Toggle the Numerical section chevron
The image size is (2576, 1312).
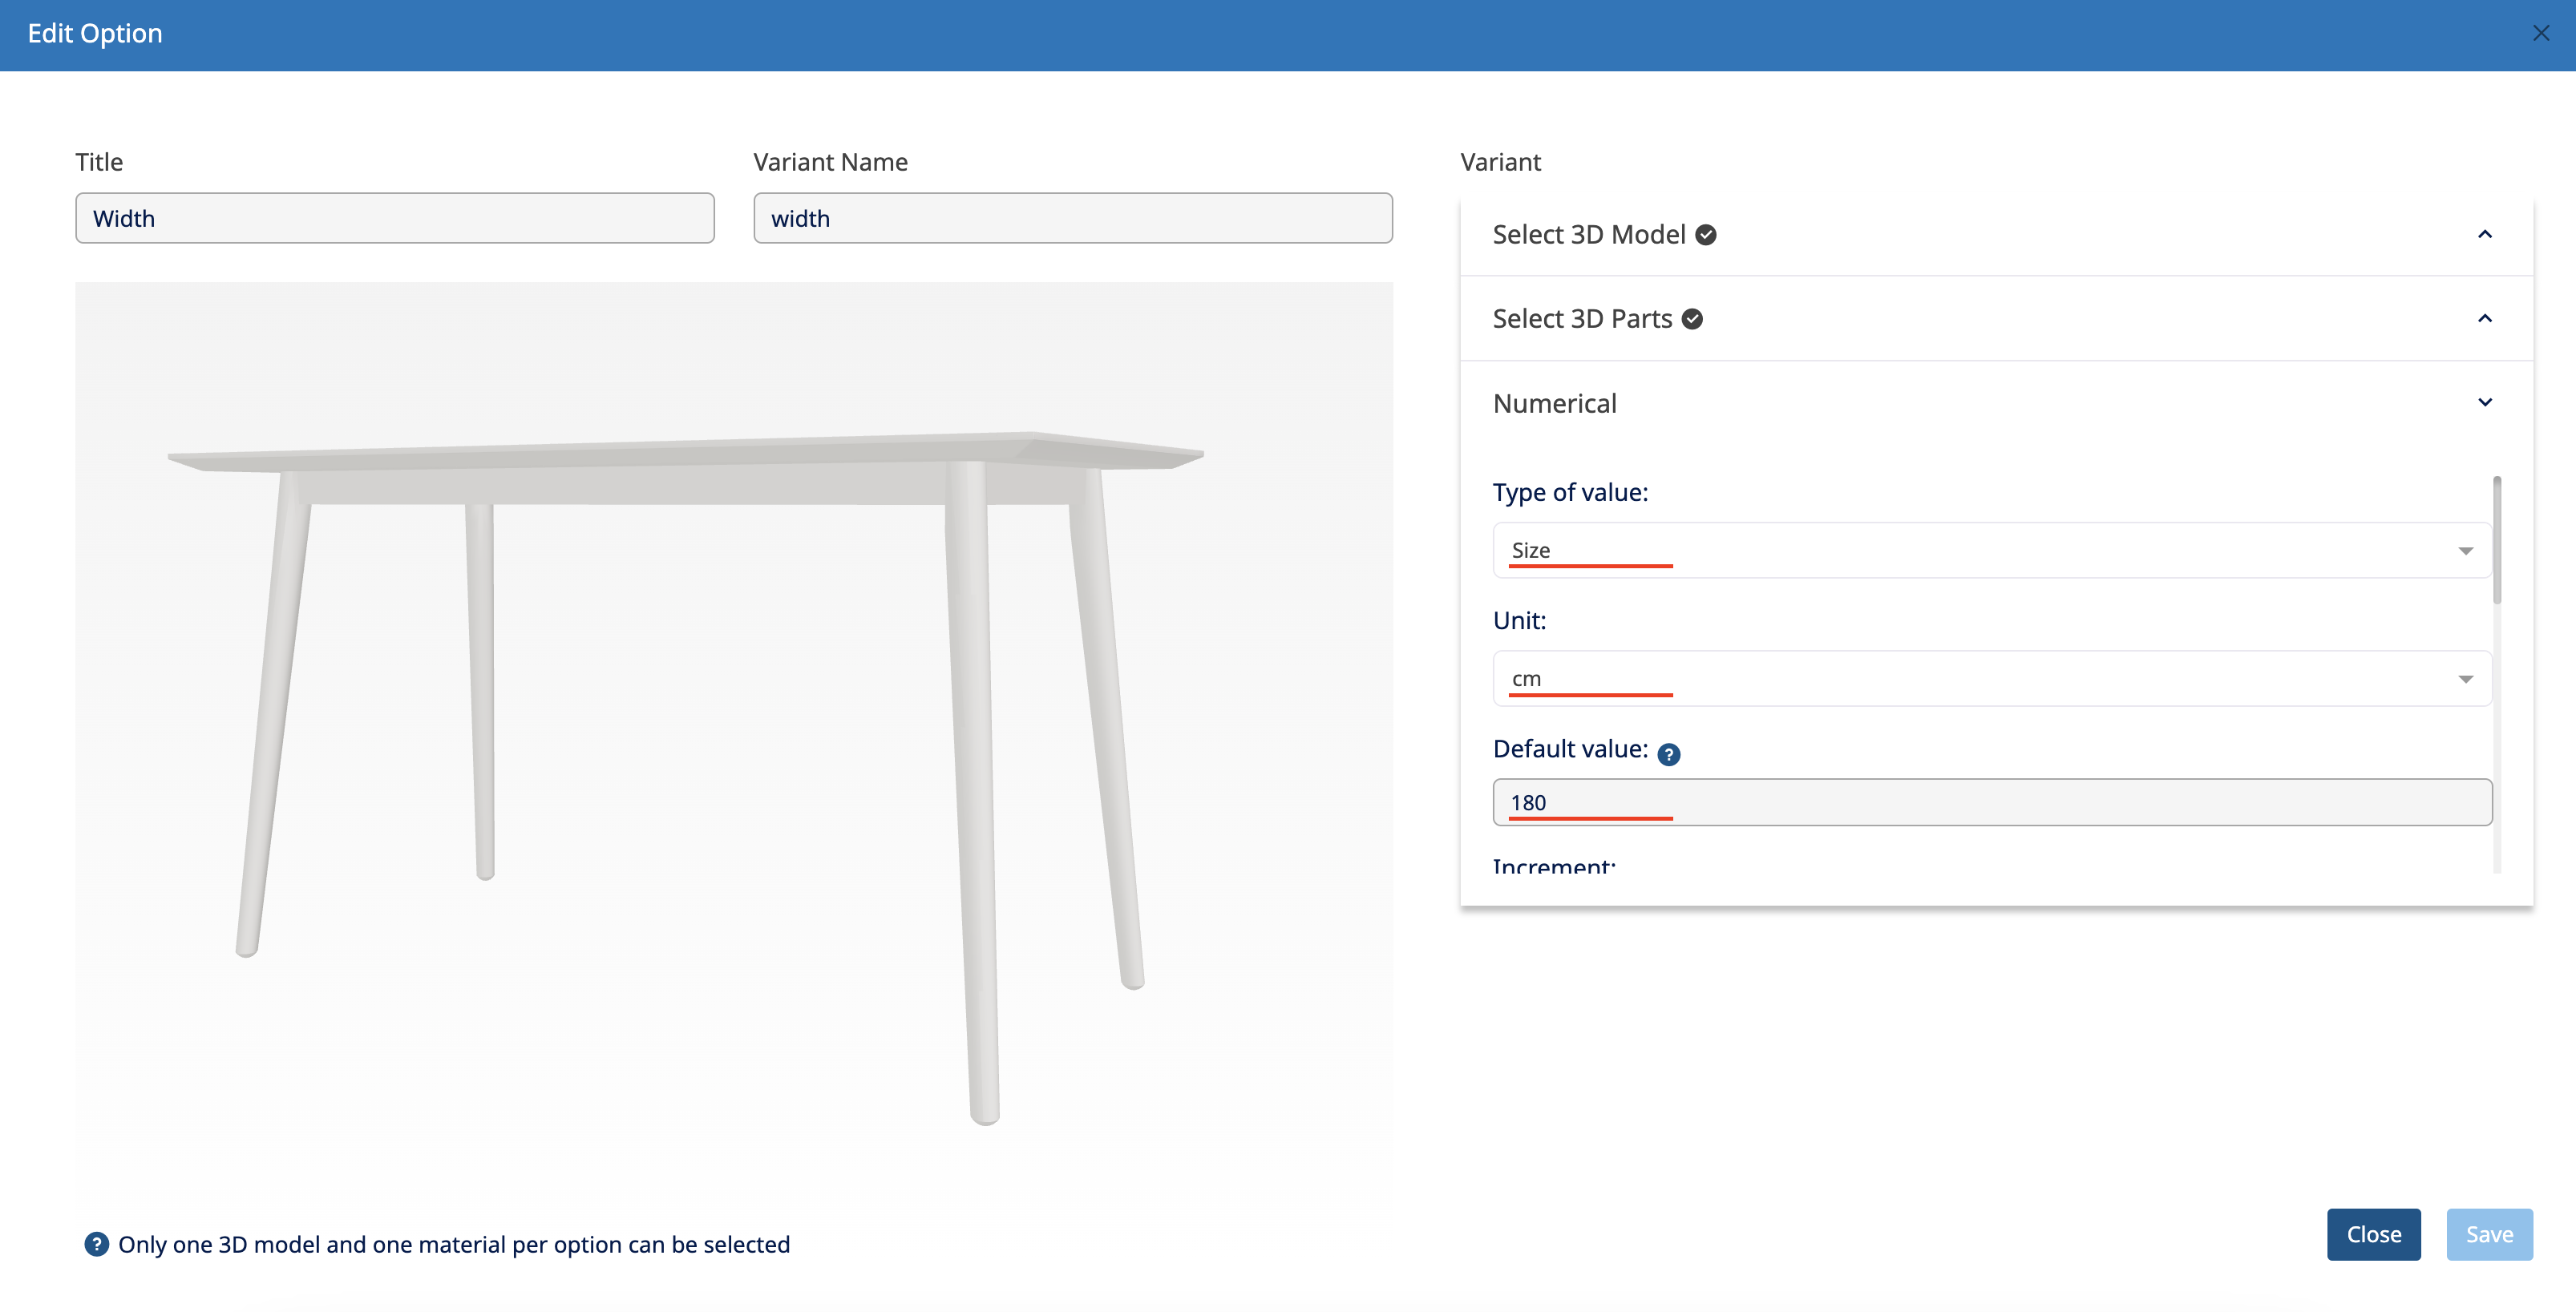pos(2484,403)
